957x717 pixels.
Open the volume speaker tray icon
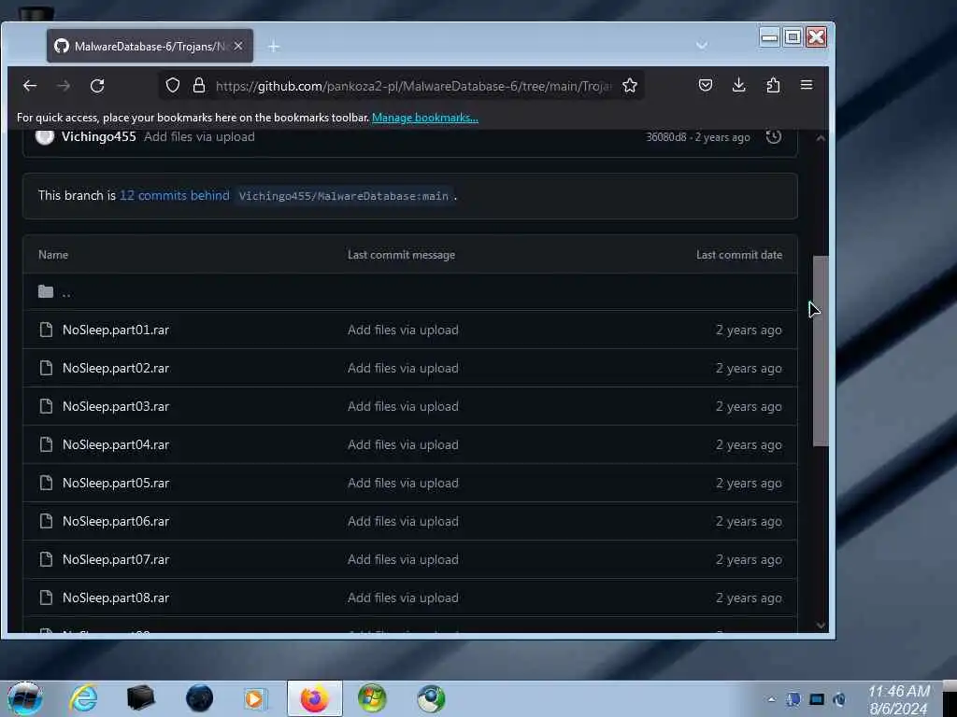839,699
